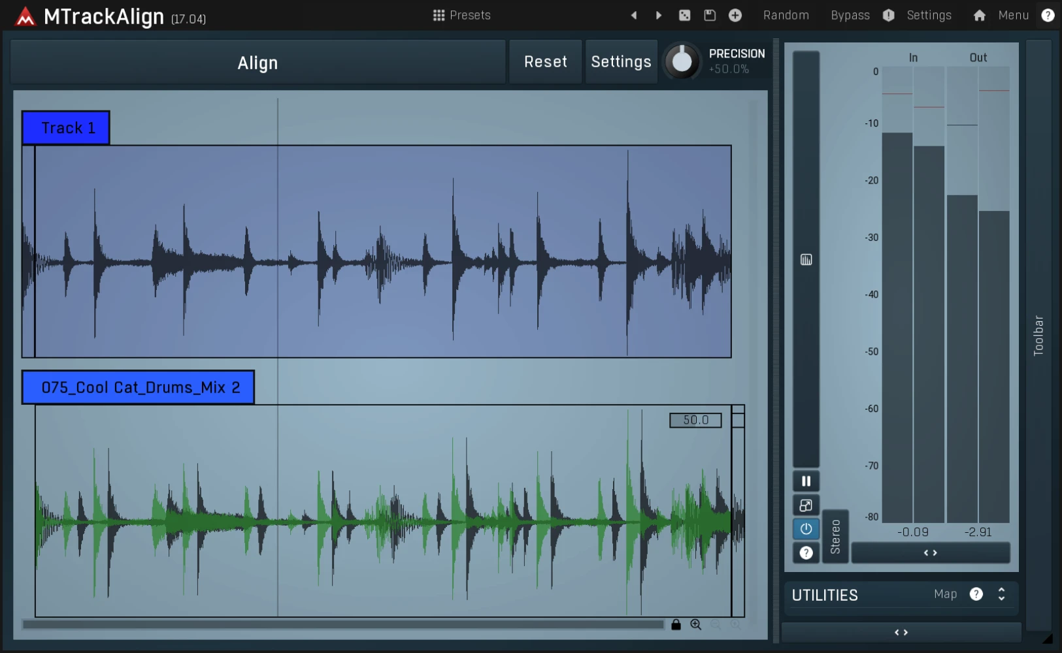Viewport: 1062px width, 653px height.
Task: Click the randomize dice icon in top toolbar
Action: (x=685, y=15)
